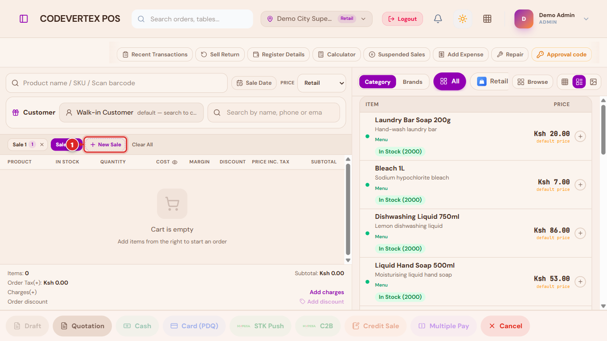The image size is (607, 341).
Task: Add Liquid Hand Soap 500ml with plus icon
Action: tap(580, 282)
